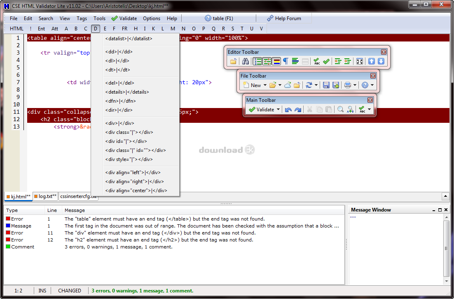Click the cloud open icon in File Toolbar
Viewport: 454px width, 299px height.
click(288, 85)
